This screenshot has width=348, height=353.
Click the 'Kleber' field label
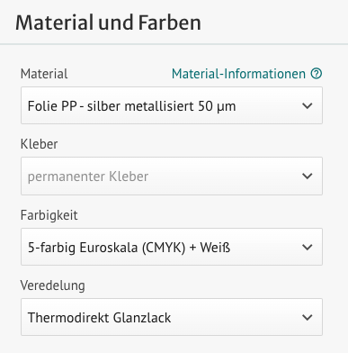pyautogui.click(x=39, y=144)
